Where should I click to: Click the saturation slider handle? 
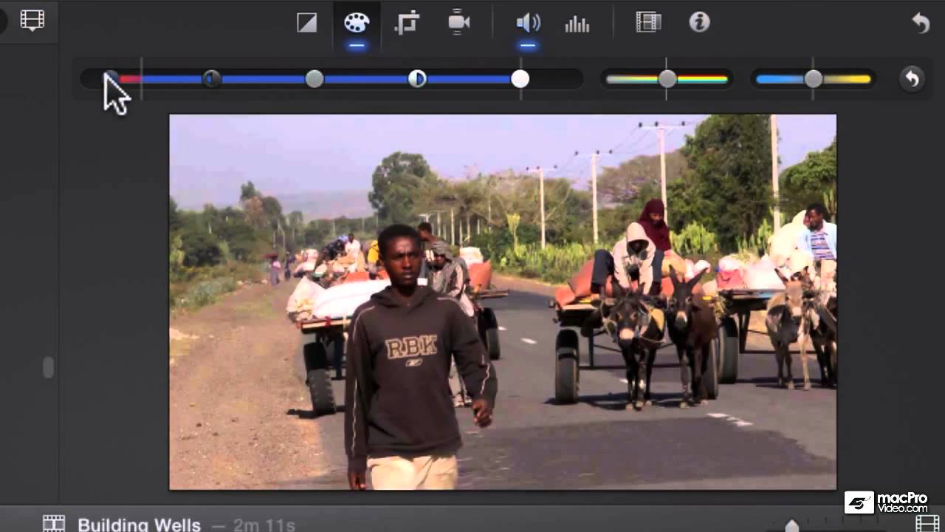click(667, 79)
